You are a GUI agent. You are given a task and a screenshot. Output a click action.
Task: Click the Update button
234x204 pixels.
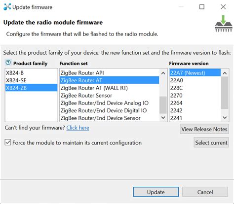click(156, 192)
